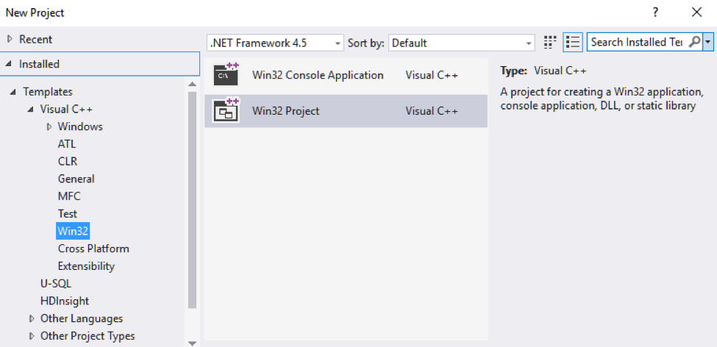This screenshot has width=717, height=347.
Task: Choose Cross Platform in the tree
Action: click(93, 248)
